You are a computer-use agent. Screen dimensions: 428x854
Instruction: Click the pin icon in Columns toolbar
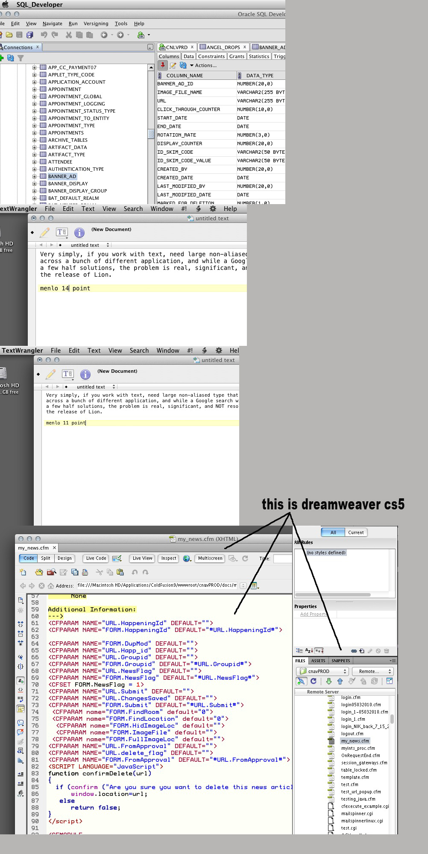[x=163, y=65]
